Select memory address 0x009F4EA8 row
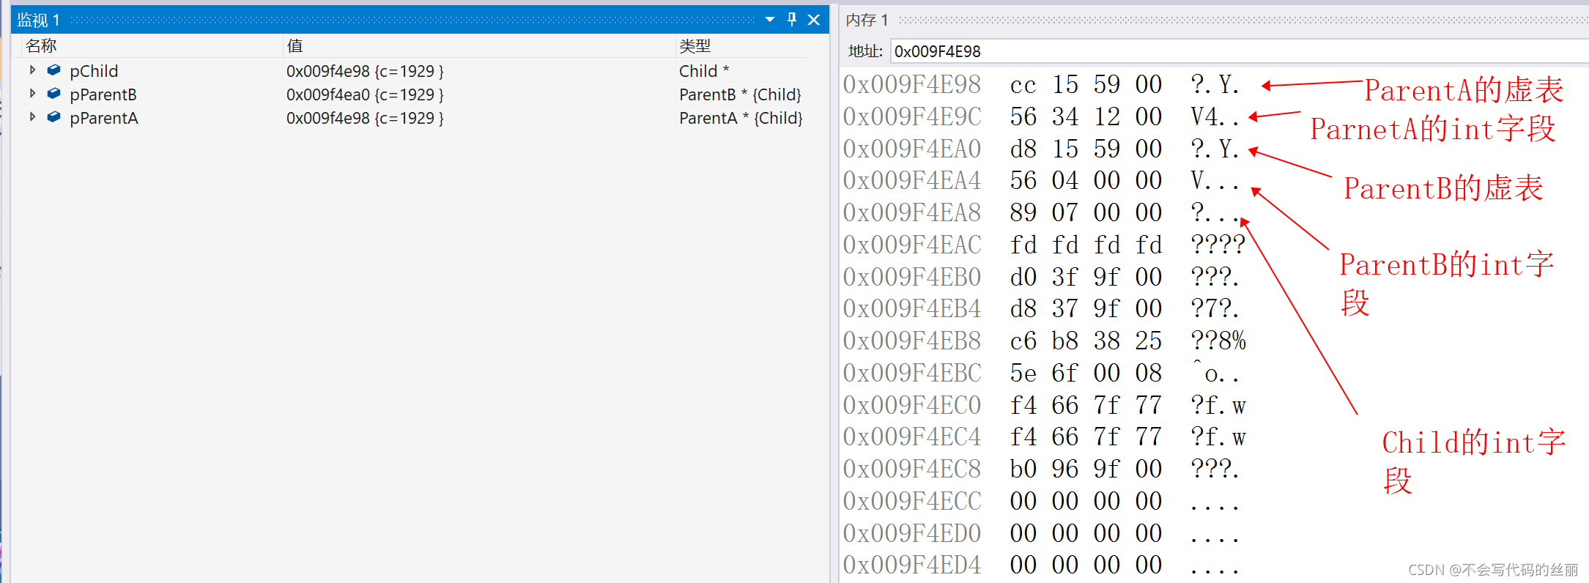Screen dimensions: 1589x583 [1044, 212]
